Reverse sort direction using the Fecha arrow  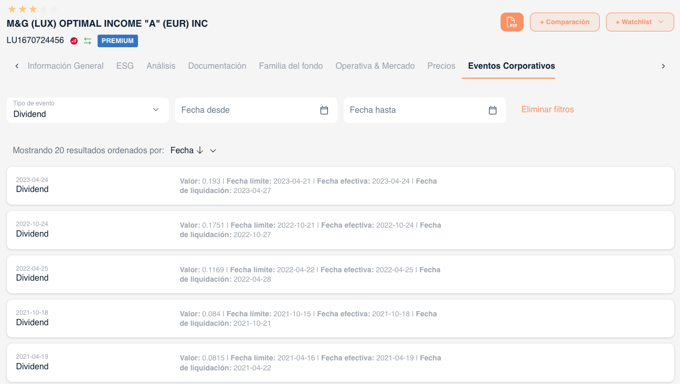click(200, 151)
